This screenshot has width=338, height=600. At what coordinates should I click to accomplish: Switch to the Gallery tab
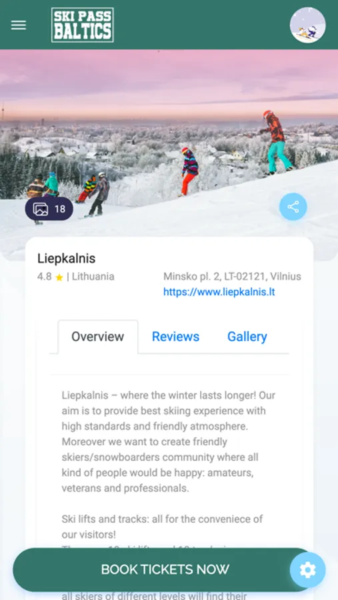tap(247, 337)
